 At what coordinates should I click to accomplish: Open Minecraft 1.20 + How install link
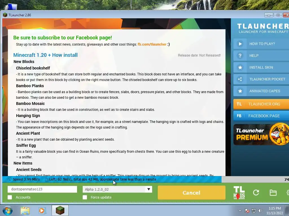point(45,55)
